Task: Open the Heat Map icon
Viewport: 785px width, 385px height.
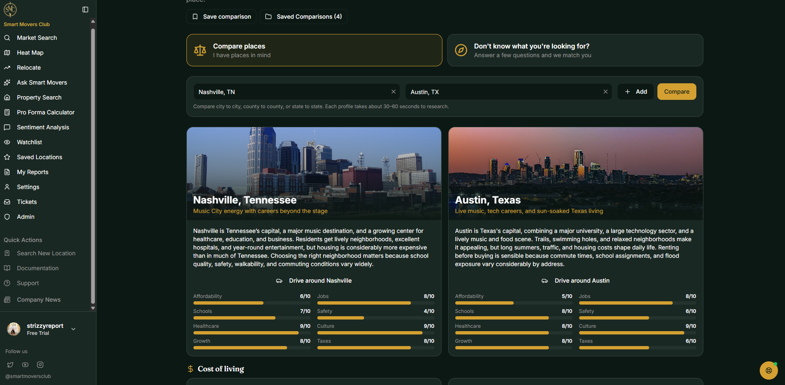Action: coord(7,53)
